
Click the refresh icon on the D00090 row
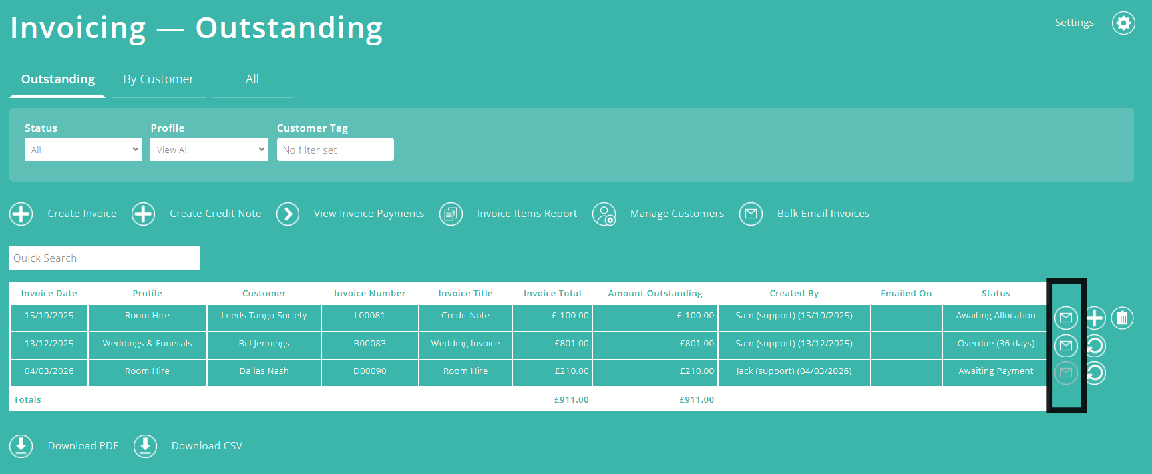click(x=1095, y=373)
